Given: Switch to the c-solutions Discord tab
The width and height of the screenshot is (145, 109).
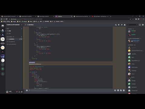Looking at the screenshot, I should 64,16.
